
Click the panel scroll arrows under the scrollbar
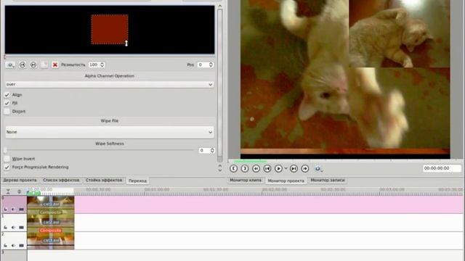click(x=219, y=168)
